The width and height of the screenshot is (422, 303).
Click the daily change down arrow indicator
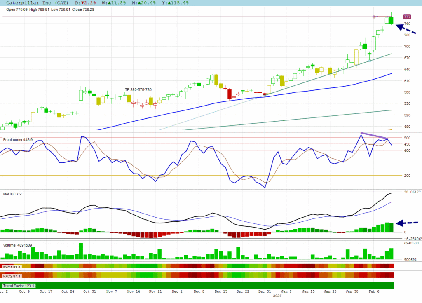(83, 3)
